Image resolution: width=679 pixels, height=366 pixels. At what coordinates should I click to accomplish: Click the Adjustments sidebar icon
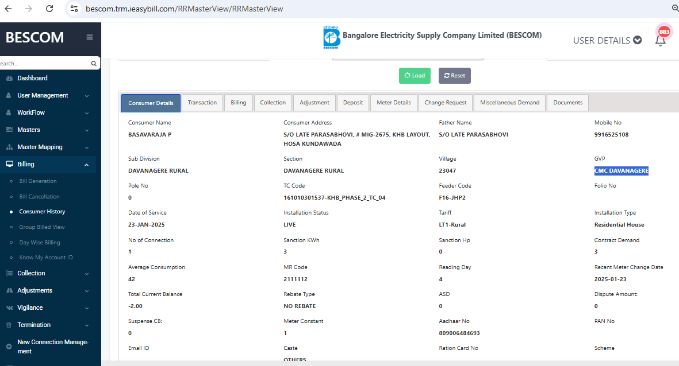click(x=9, y=290)
